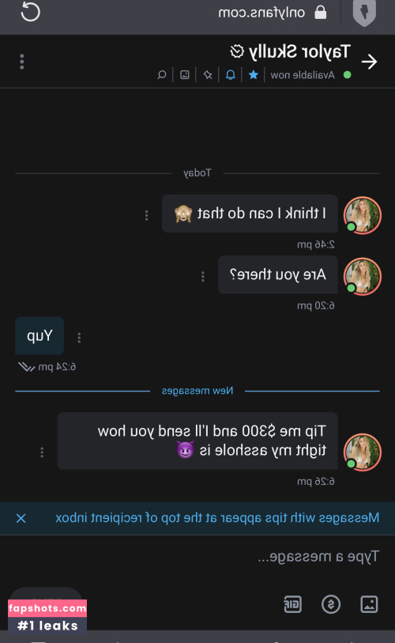Screen dimensions: 395x643
Task: Toggle the pin conversation icon
Action: coord(208,74)
